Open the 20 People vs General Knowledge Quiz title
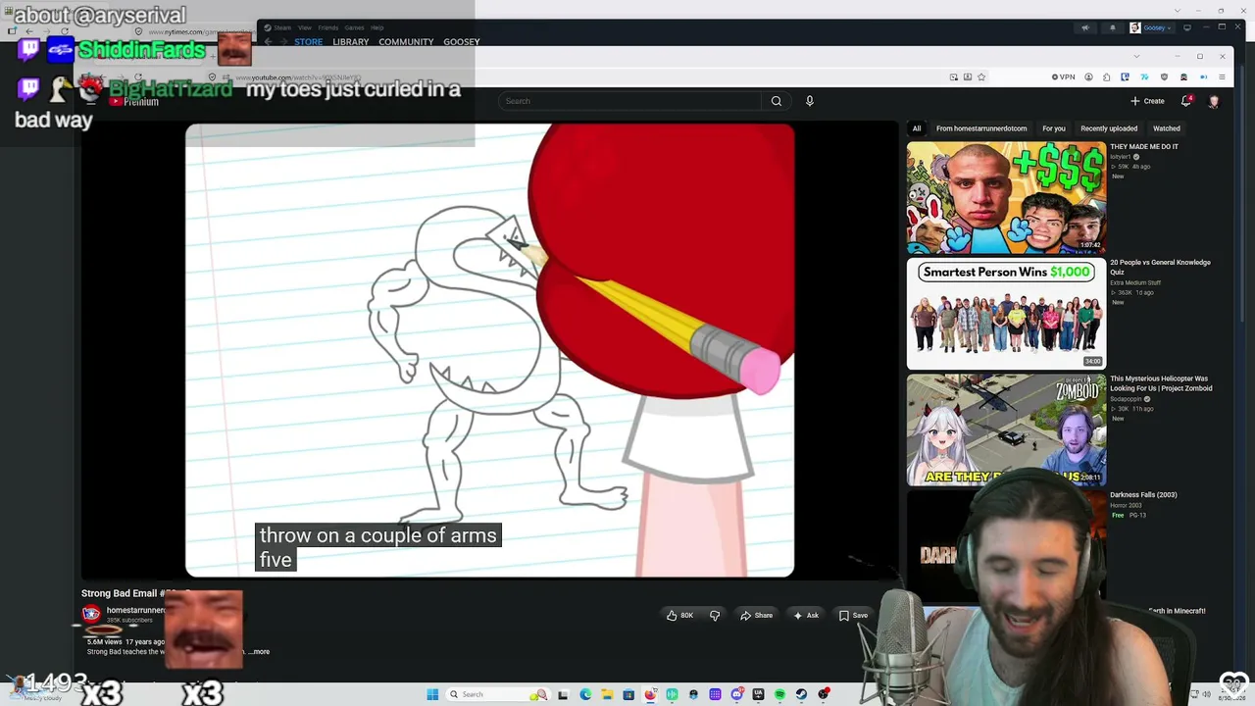Viewport: 1255px width, 706px height. point(1160,267)
